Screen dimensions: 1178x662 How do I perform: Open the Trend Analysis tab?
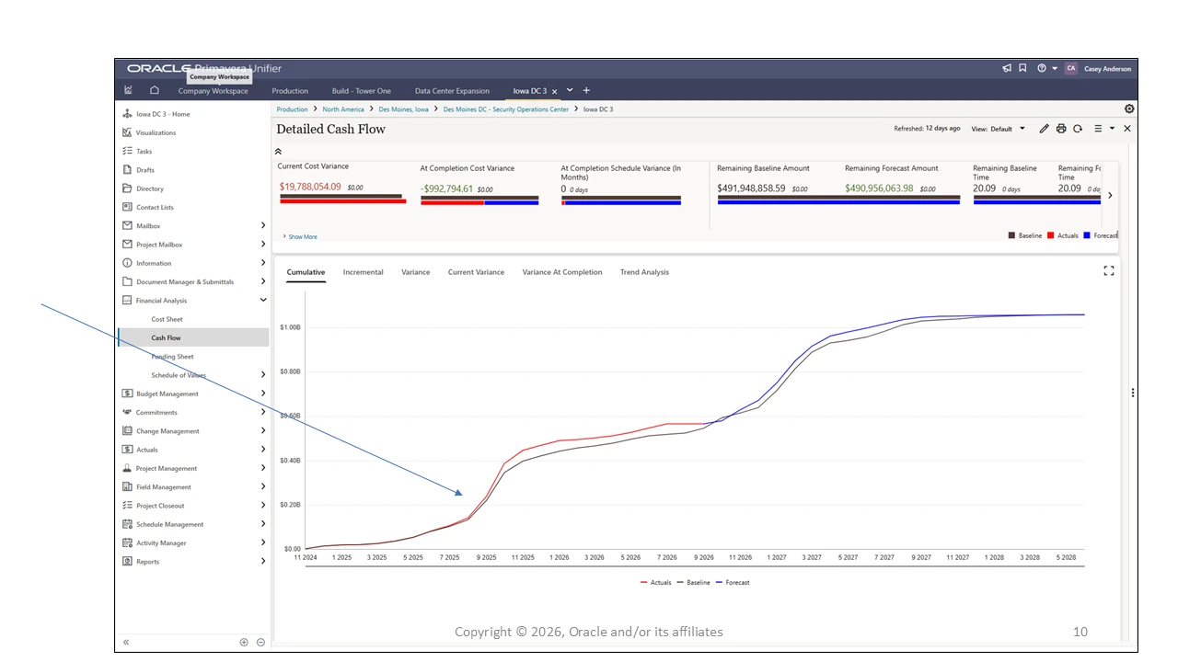644,272
